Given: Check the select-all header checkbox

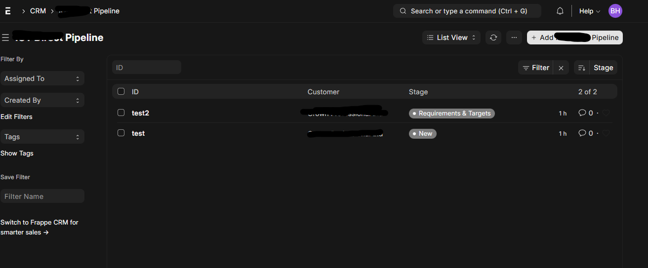Looking at the screenshot, I should pyautogui.click(x=121, y=91).
